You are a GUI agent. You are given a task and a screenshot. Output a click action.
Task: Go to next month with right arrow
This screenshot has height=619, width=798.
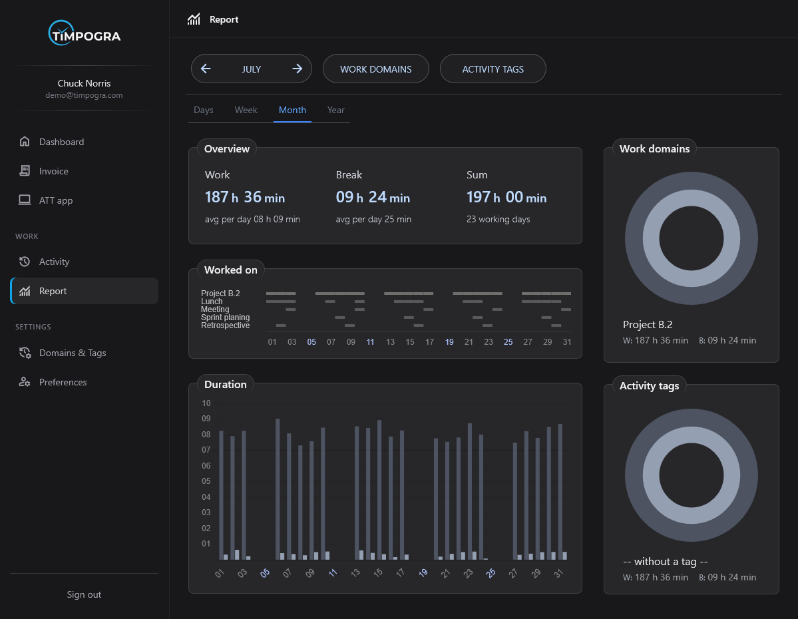click(x=298, y=69)
